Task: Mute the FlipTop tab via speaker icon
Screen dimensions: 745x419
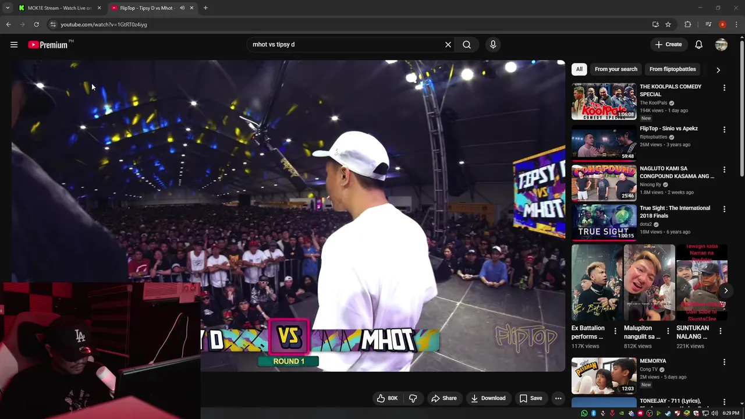Action: point(182,8)
